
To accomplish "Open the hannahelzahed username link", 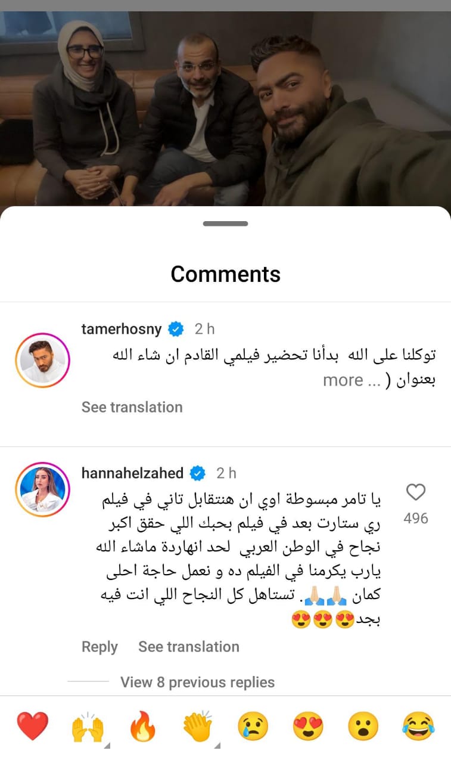I will pos(132,473).
